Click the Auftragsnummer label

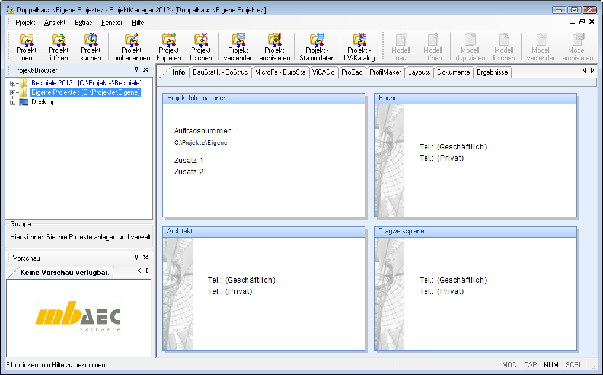[x=203, y=131]
